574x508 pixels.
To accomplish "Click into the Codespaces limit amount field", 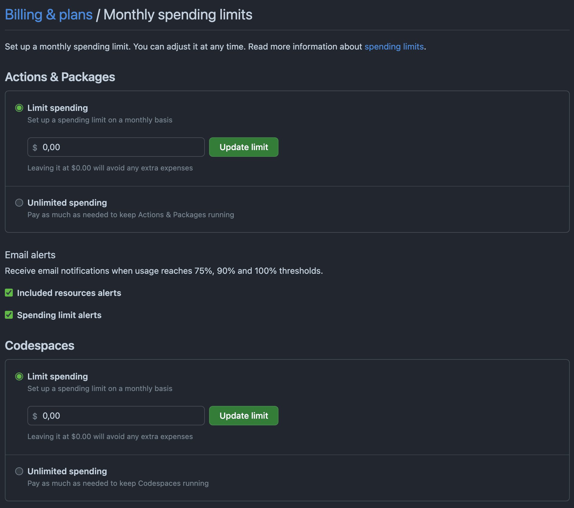I will point(122,416).
